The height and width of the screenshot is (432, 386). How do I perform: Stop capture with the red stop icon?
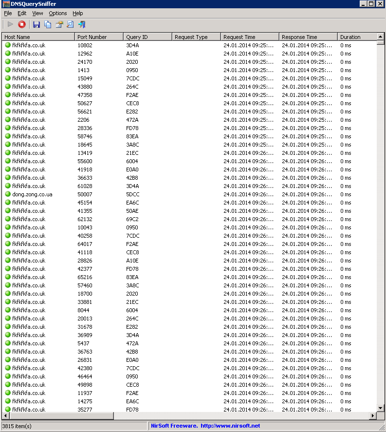(x=22, y=24)
